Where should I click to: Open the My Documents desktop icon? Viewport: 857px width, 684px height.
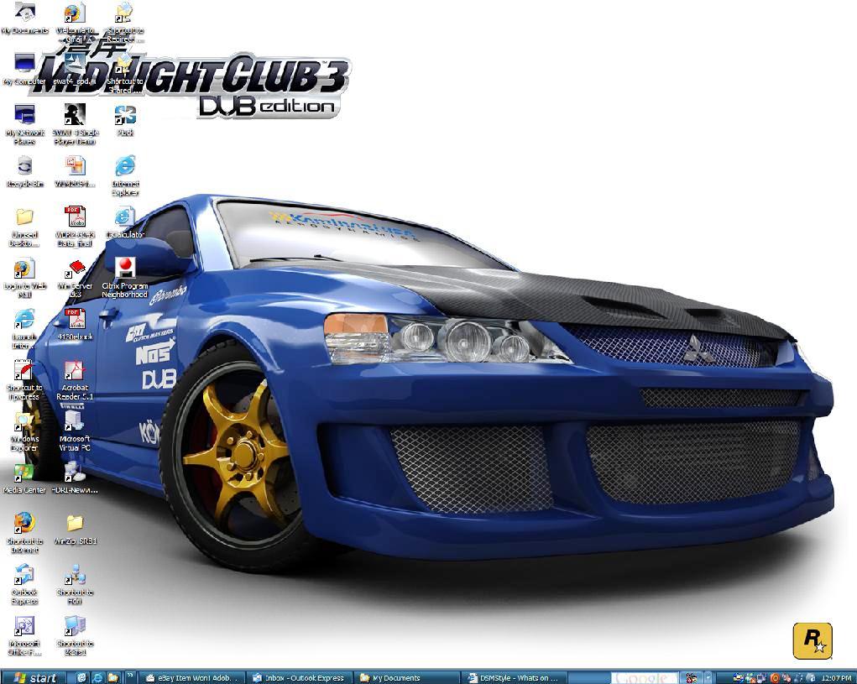(x=25, y=14)
